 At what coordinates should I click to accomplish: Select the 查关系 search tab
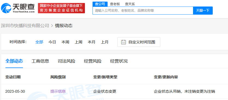tap(130, 4)
